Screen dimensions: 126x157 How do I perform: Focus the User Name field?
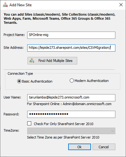tap(71, 98)
